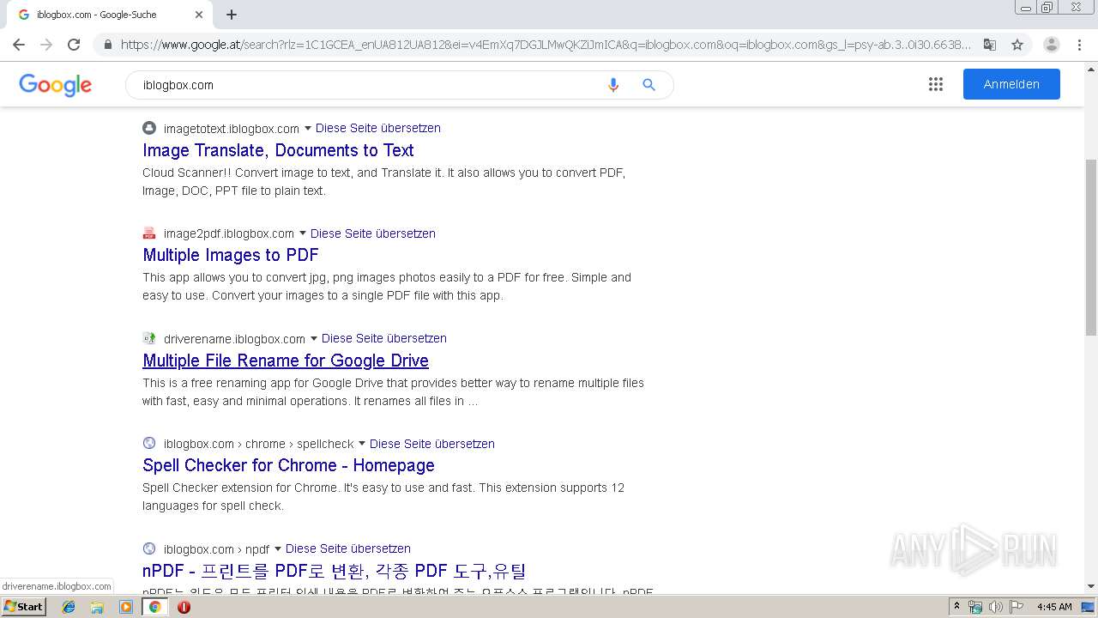Click image2pdf.iblogbox.com PDF favicon
This screenshot has width=1098, height=618.
click(x=149, y=233)
